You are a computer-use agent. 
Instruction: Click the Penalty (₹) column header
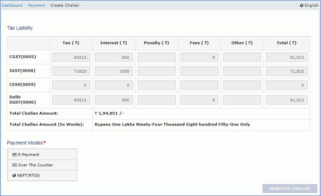(156, 43)
